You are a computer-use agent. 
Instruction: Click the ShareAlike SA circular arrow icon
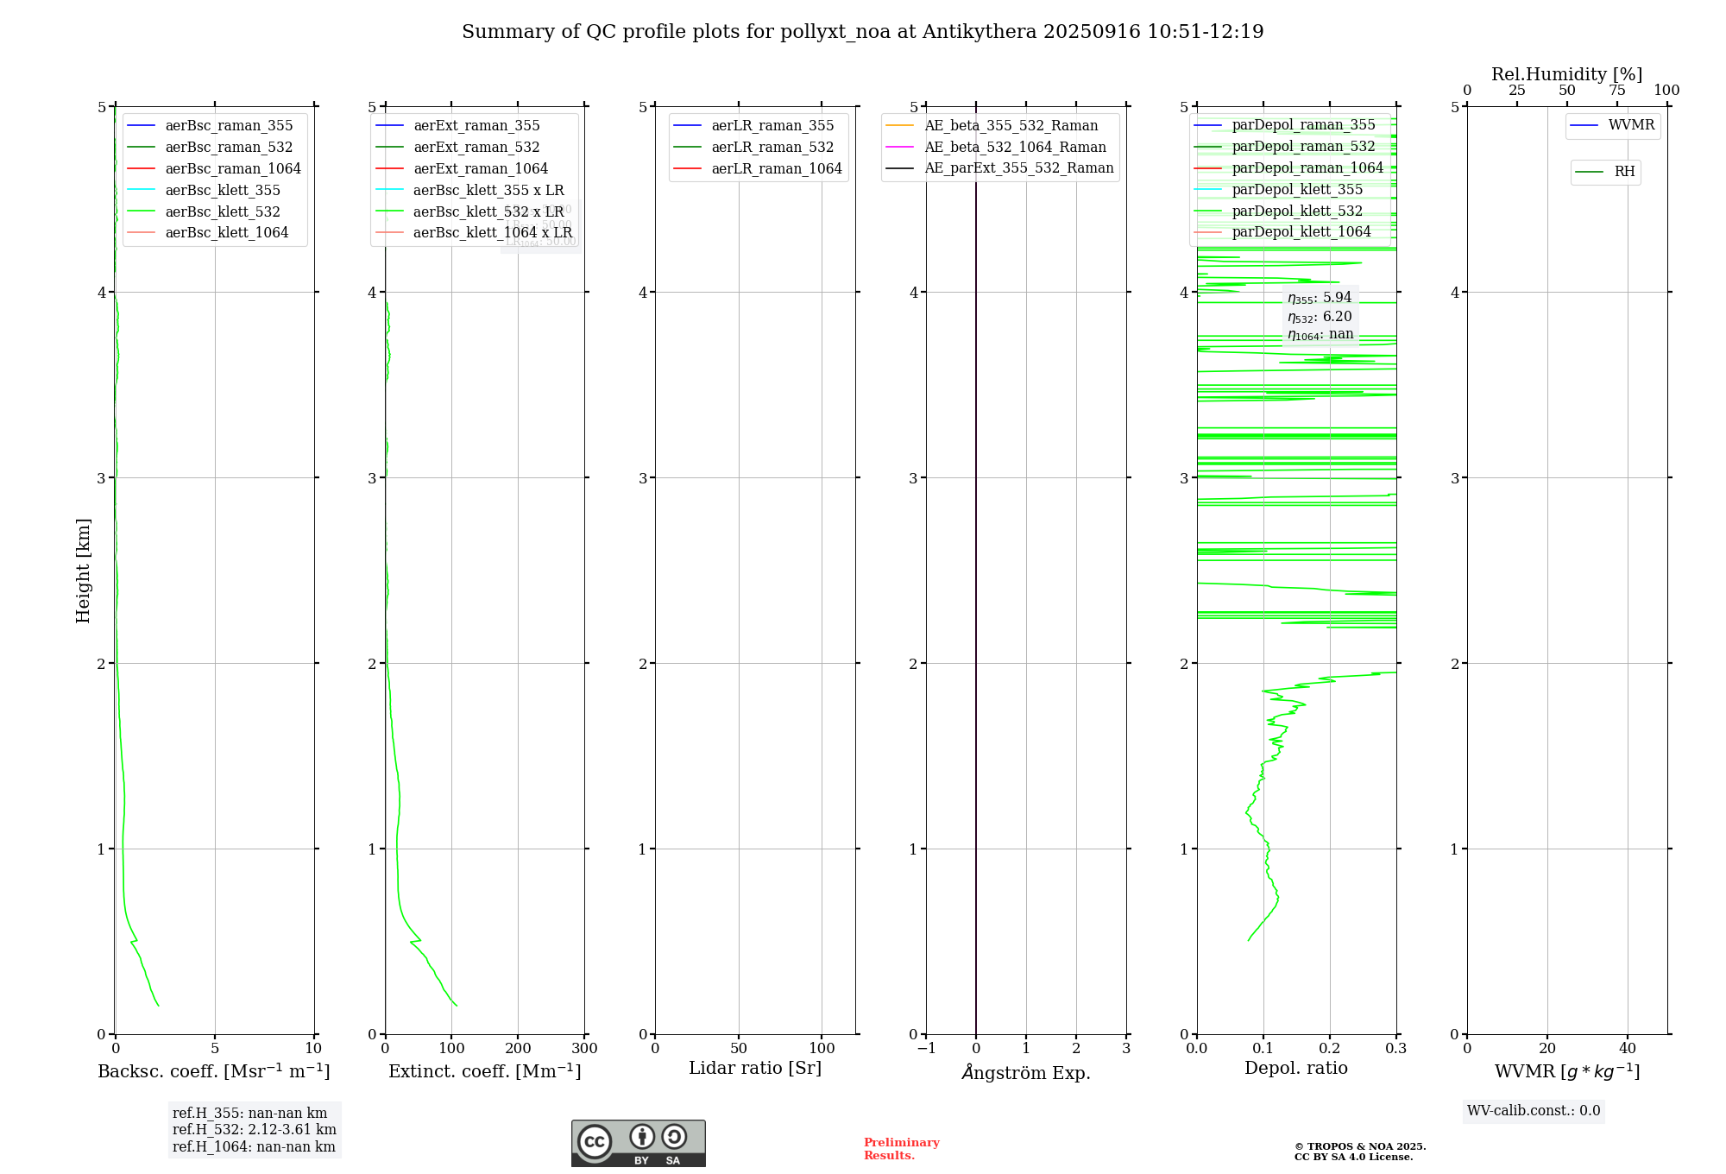[674, 1136]
